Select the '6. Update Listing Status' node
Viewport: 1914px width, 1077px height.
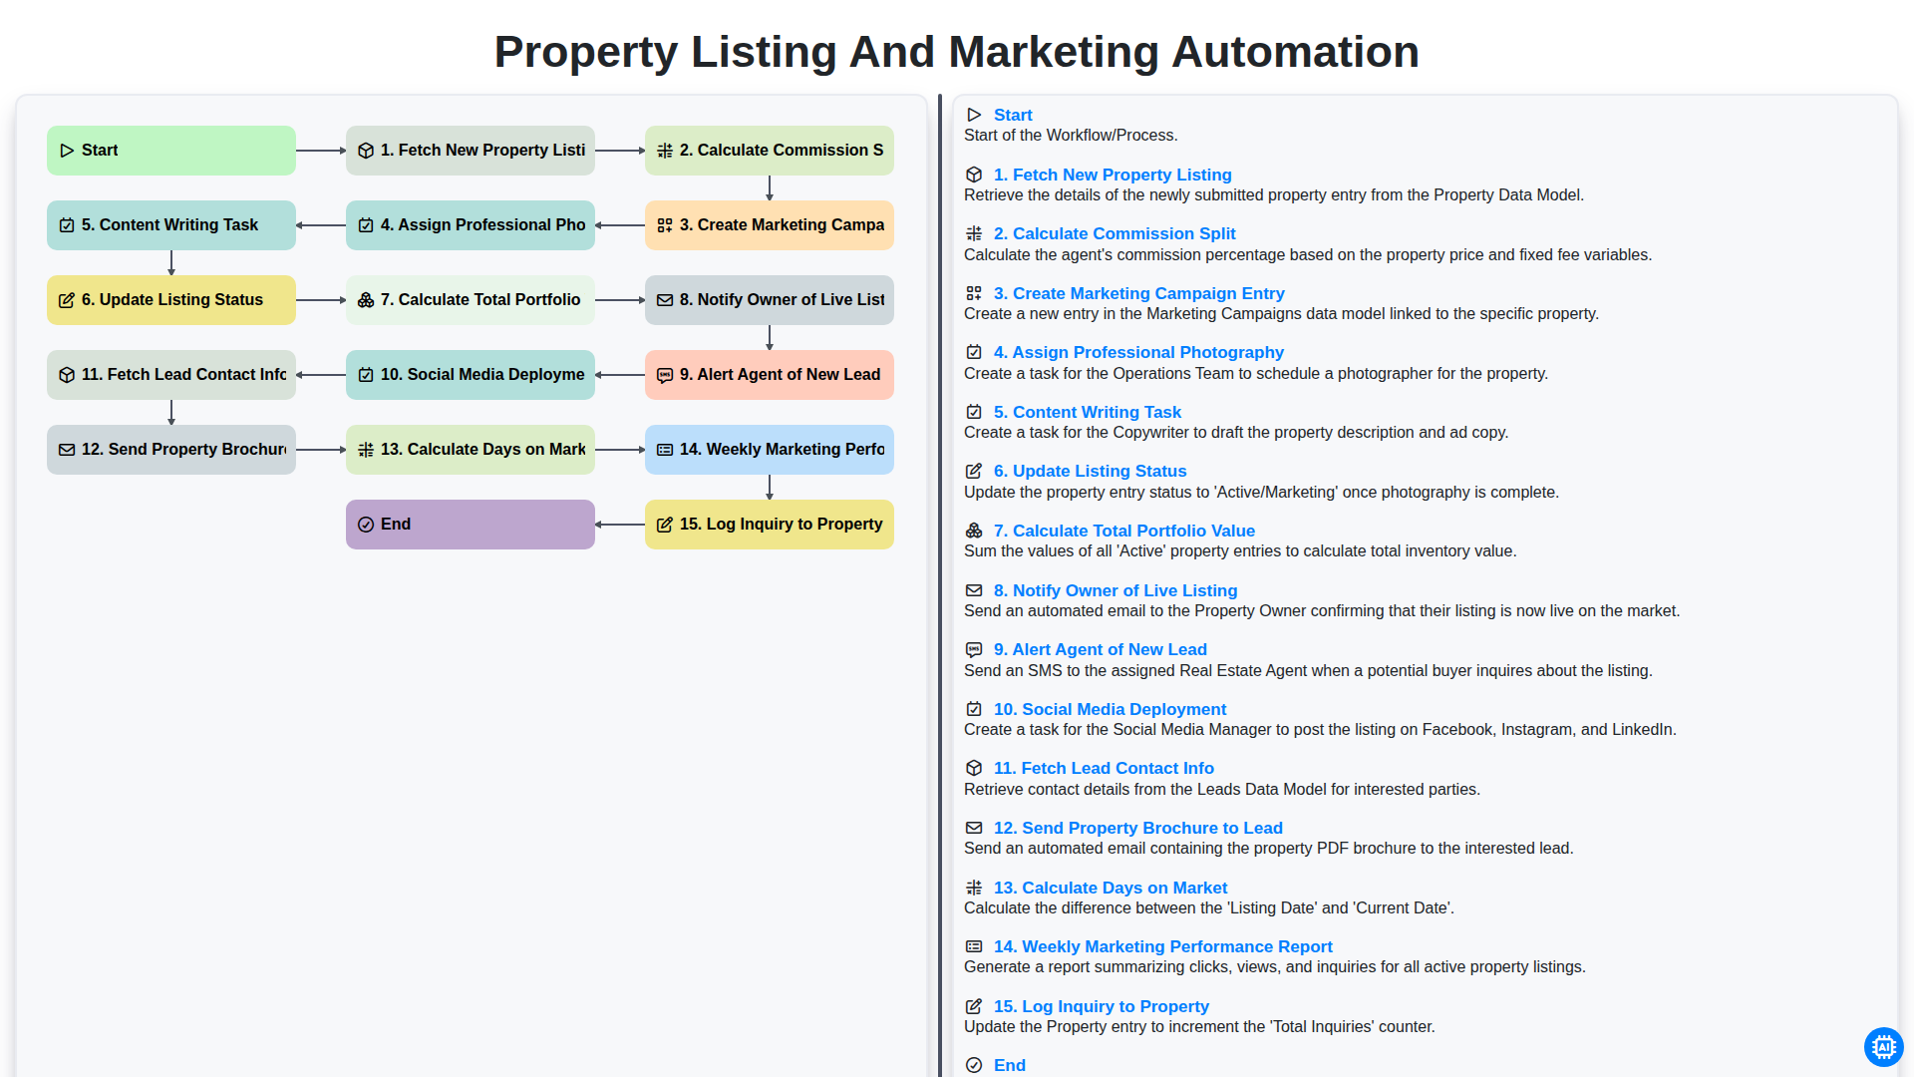click(x=171, y=300)
